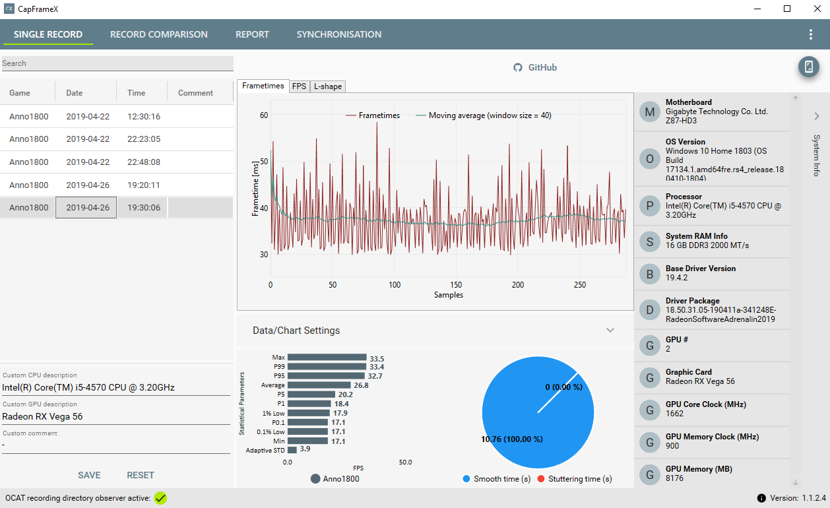Click the SAVE button
This screenshot has width=830, height=508.
(x=89, y=475)
